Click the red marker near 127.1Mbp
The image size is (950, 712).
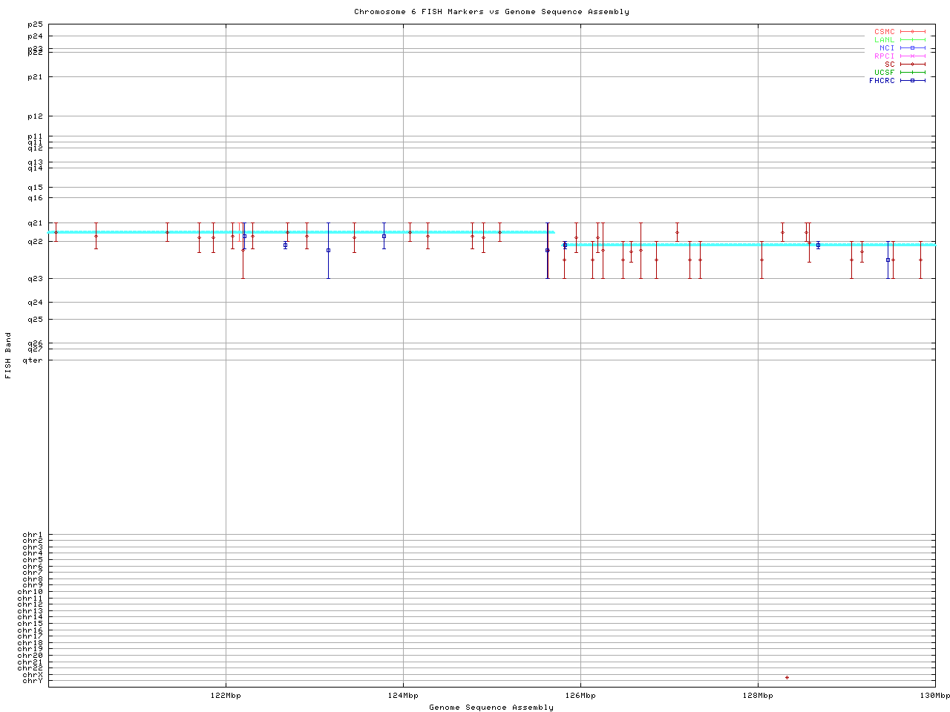pos(677,233)
